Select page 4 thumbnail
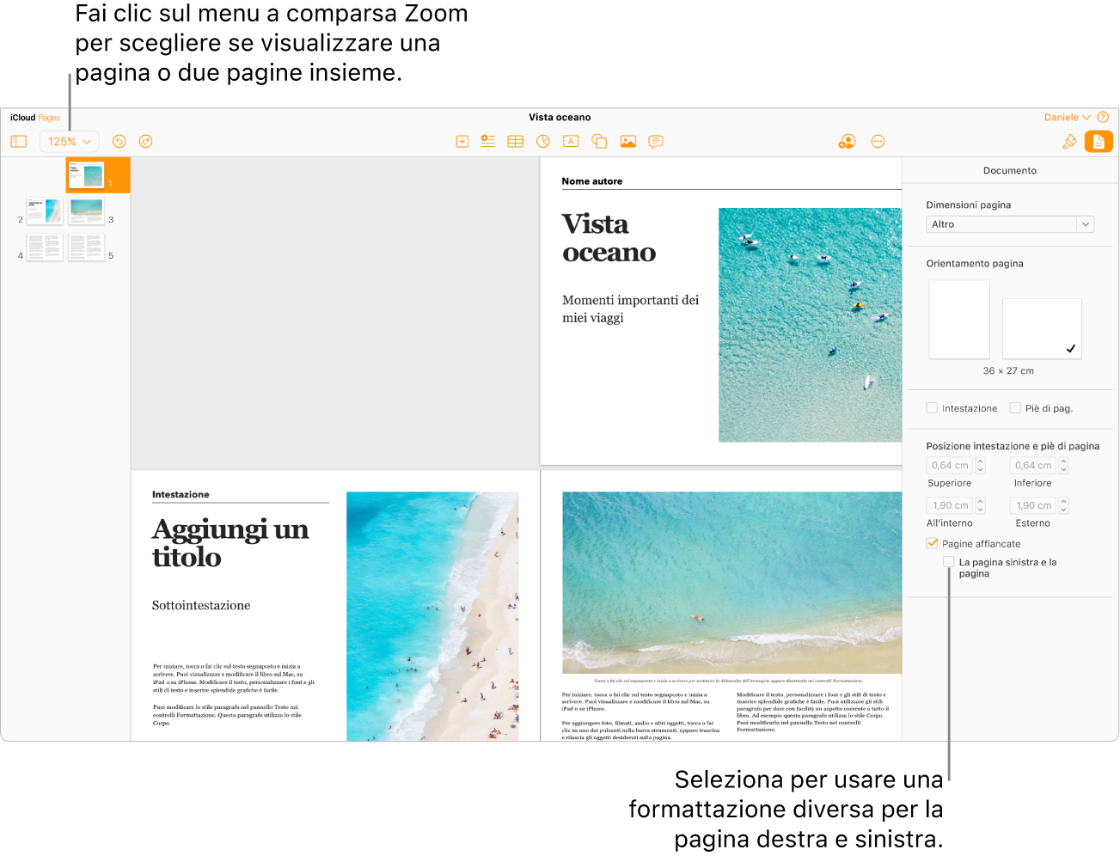 [45, 247]
